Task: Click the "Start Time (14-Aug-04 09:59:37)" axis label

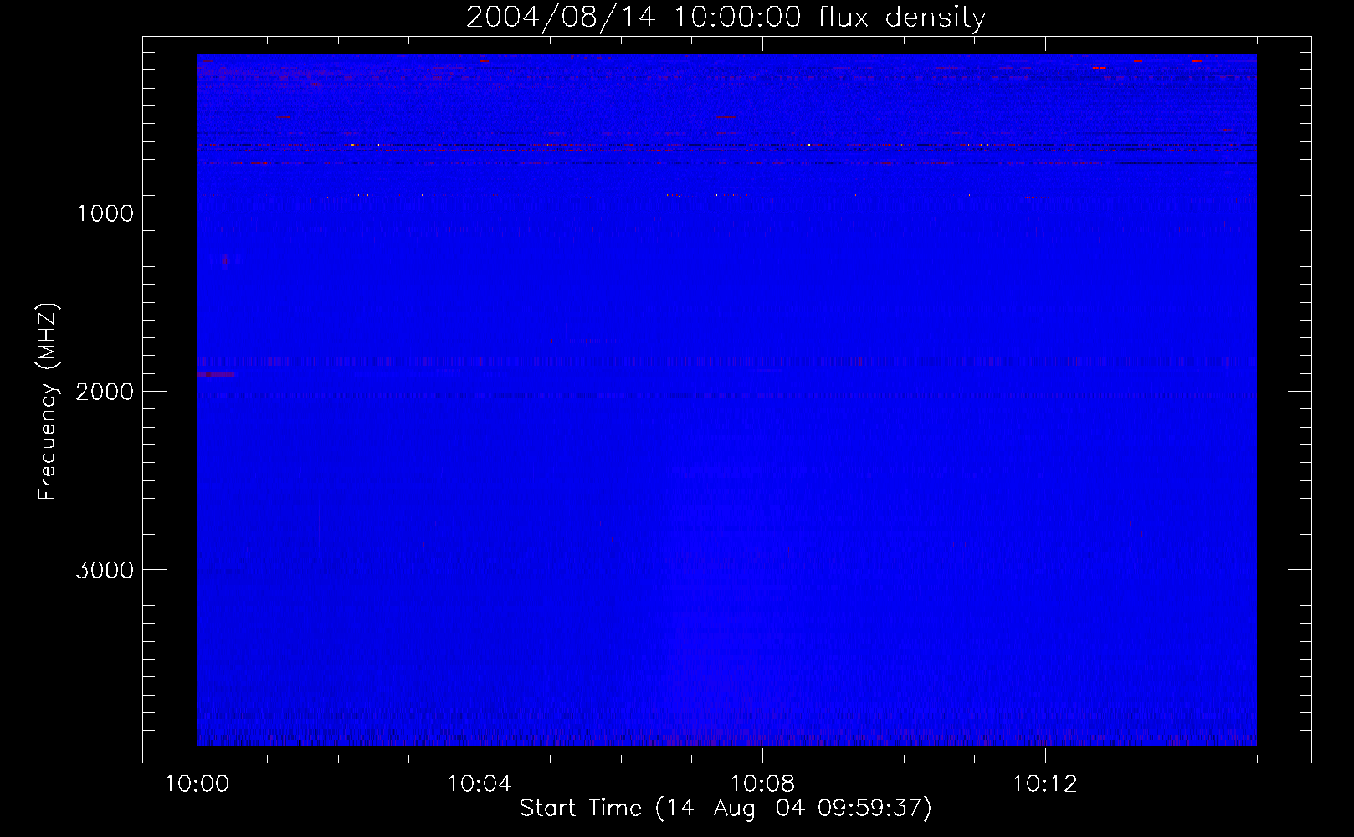Action: [x=726, y=809]
